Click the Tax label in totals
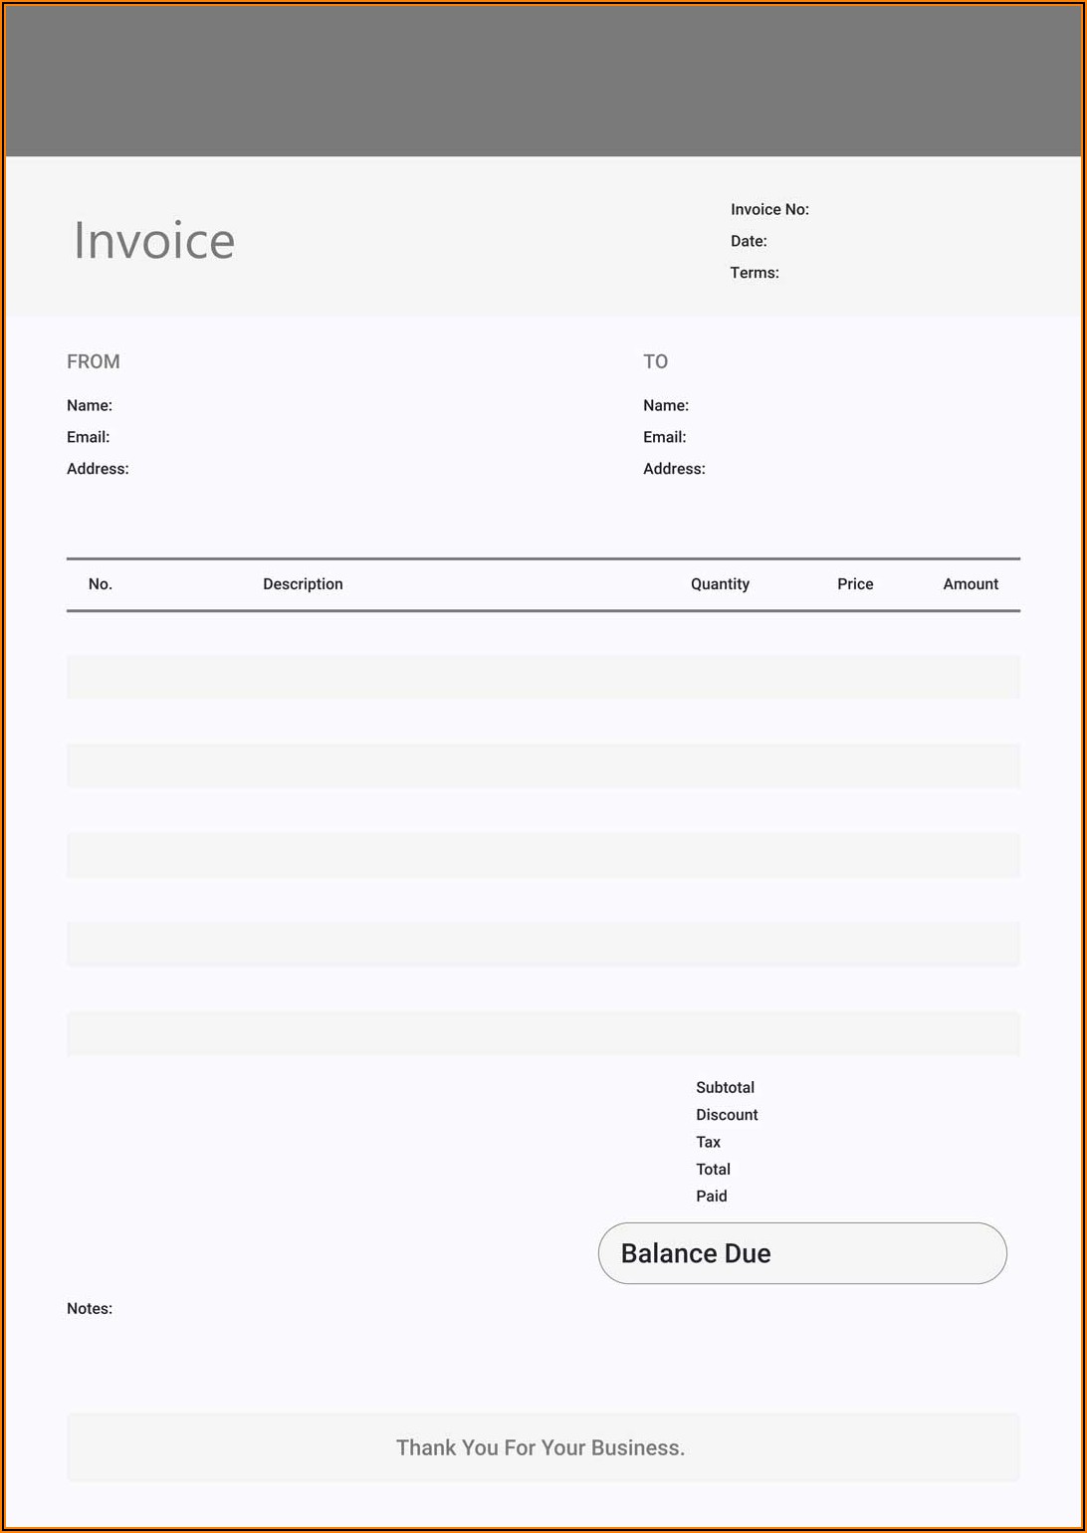 [x=708, y=1142]
